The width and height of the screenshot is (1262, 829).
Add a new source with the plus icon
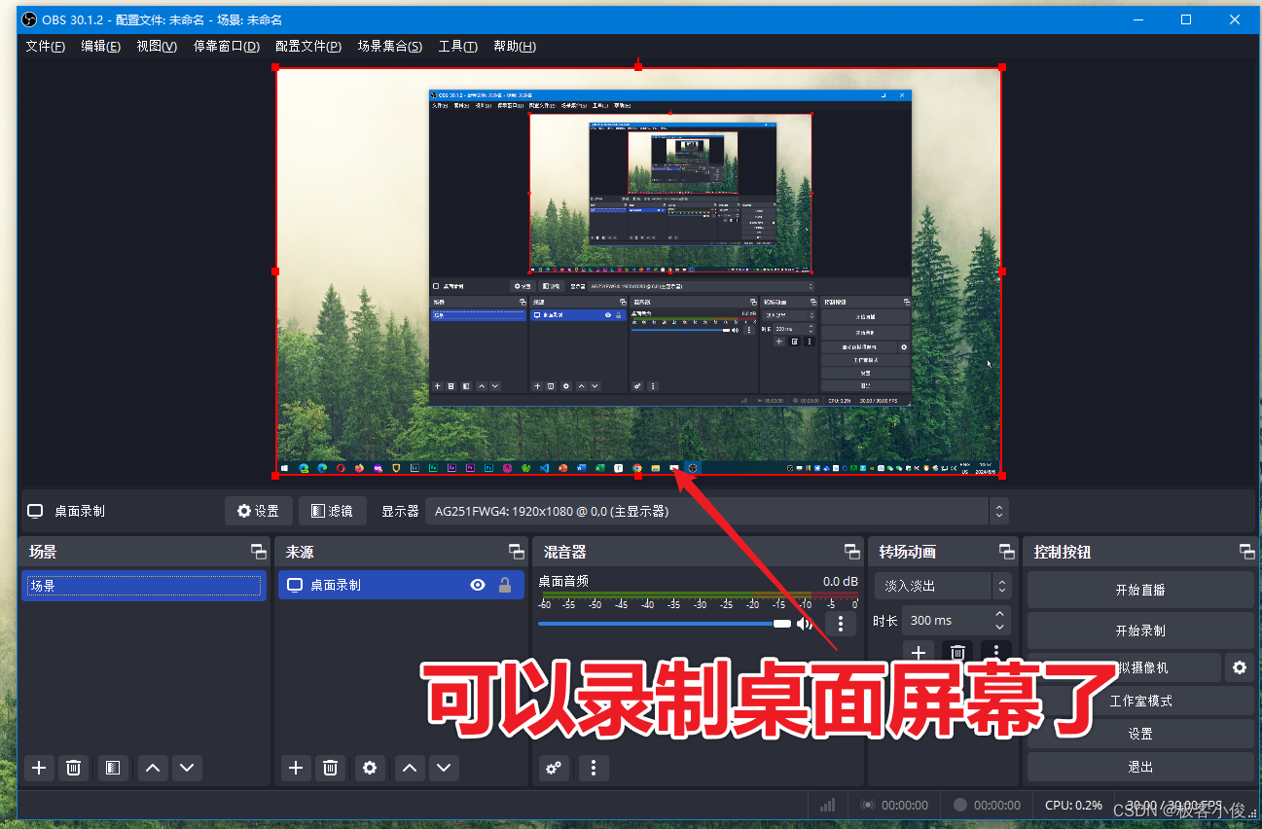pyautogui.click(x=296, y=768)
